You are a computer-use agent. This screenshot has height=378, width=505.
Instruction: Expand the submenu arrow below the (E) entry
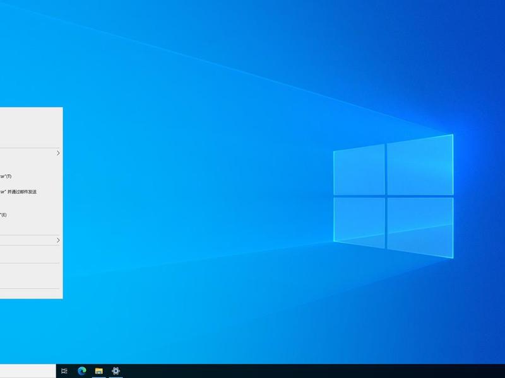[x=58, y=240]
